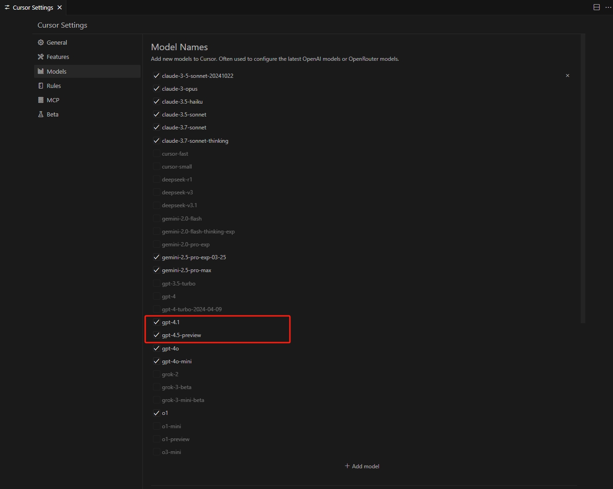Enable the o1-mini model

(x=156, y=426)
